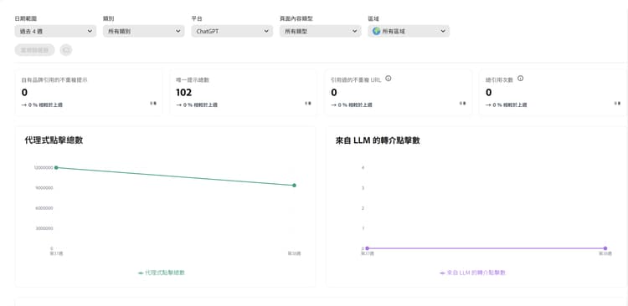The image size is (628, 306).
Task: Click the 6000000 y-axis label
Action: tap(45, 208)
